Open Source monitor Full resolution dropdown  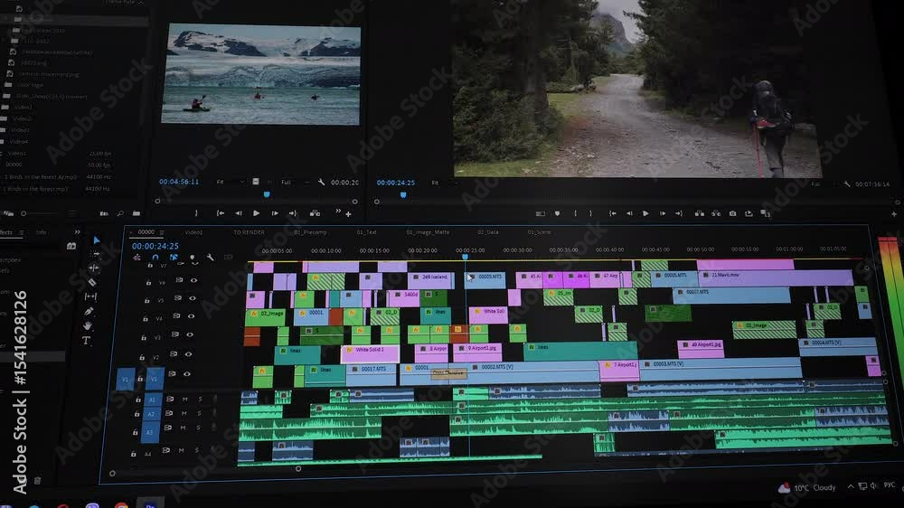[x=294, y=183]
